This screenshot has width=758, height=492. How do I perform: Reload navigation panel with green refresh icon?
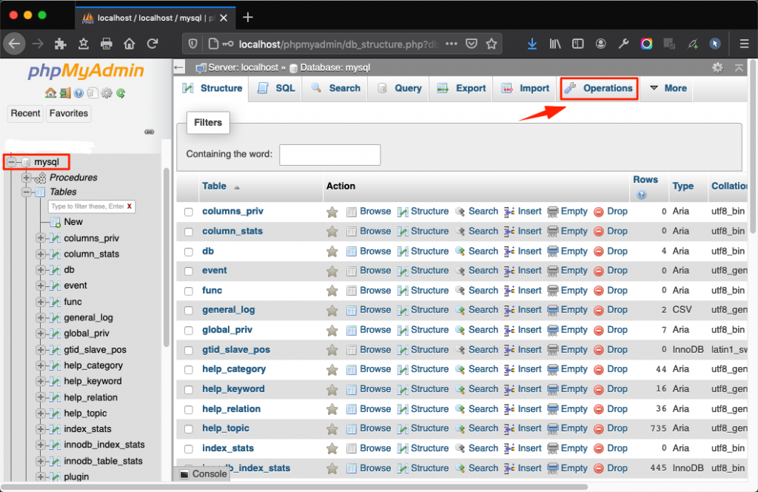click(121, 92)
